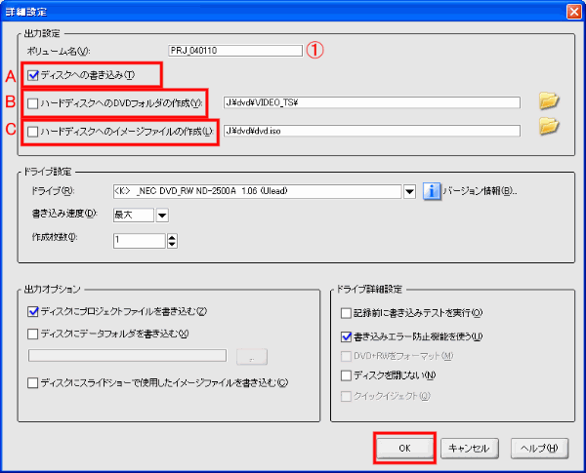Click folder icon beside dvd.iso image path

pyautogui.click(x=548, y=127)
